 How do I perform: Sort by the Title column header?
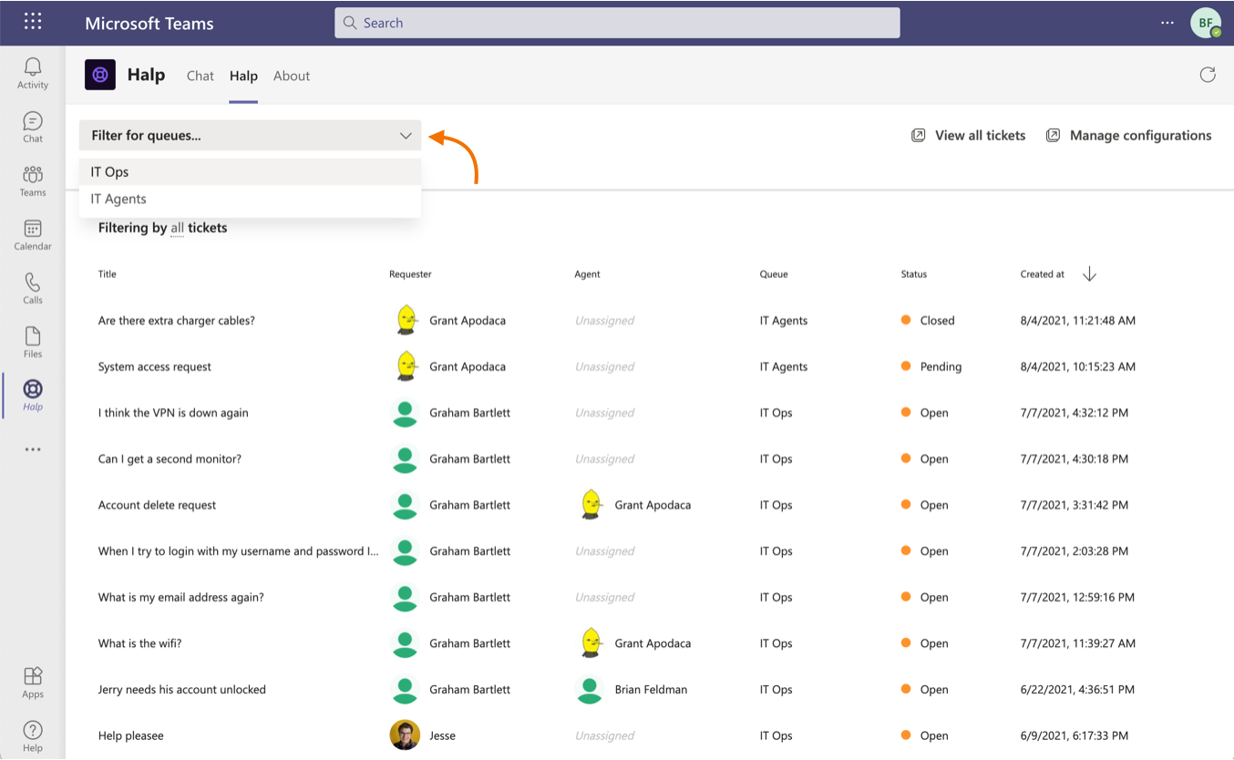[108, 274]
